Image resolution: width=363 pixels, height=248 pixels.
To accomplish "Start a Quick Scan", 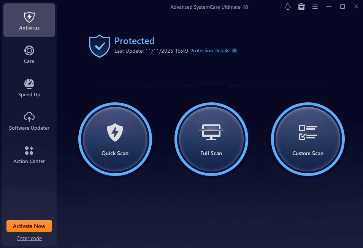I will click(x=115, y=140).
